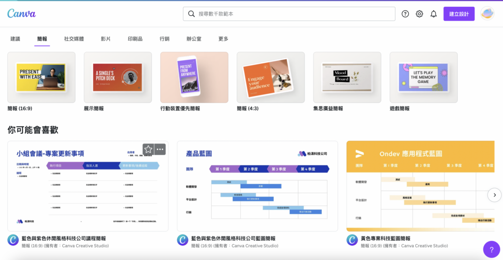Screen dimensions: 503x260
Task: Select the 簡報 tab
Action: [x=42, y=39]
